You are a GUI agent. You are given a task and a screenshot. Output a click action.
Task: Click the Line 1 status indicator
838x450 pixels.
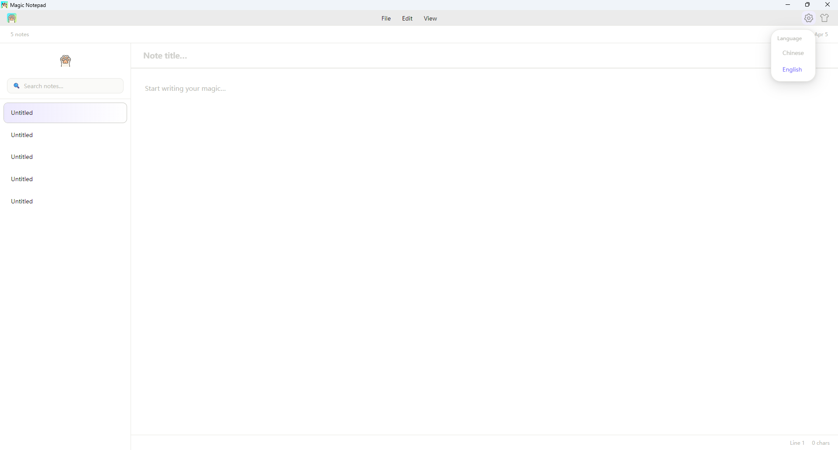pyautogui.click(x=797, y=443)
